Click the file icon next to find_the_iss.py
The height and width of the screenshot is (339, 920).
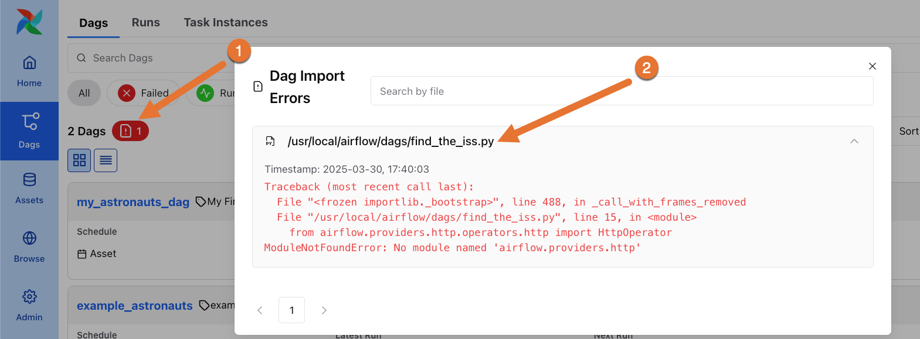[270, 141]
